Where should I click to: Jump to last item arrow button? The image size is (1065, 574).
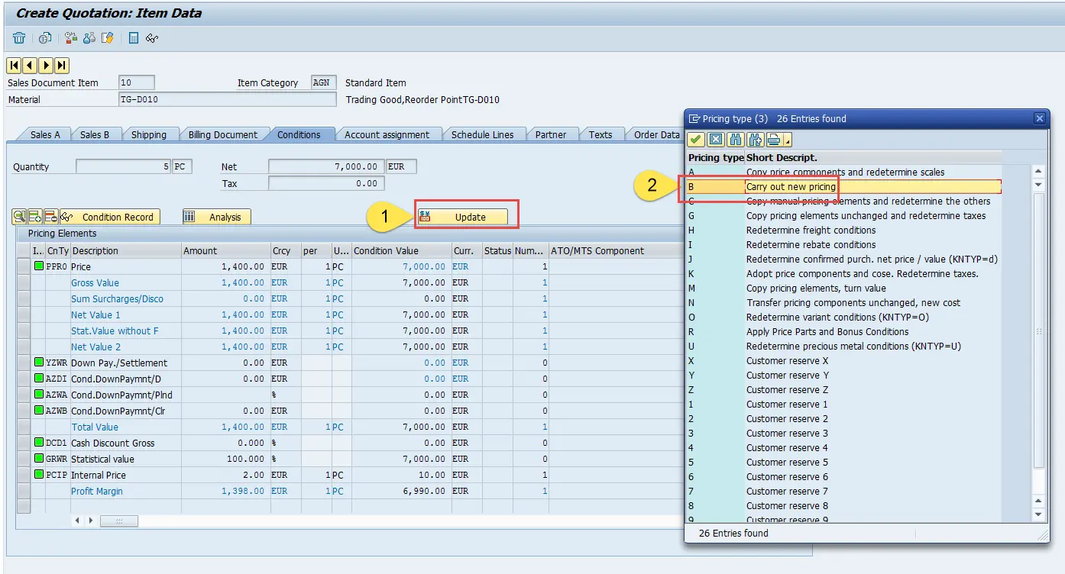point(62,66)
